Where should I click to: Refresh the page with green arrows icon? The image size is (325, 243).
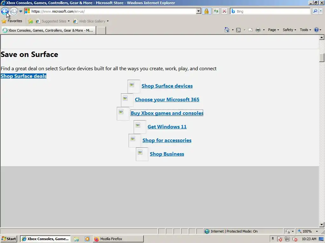point(216,11)
